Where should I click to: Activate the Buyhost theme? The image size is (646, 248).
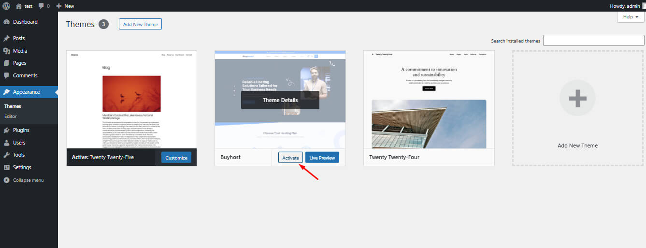tap(290, 158)
